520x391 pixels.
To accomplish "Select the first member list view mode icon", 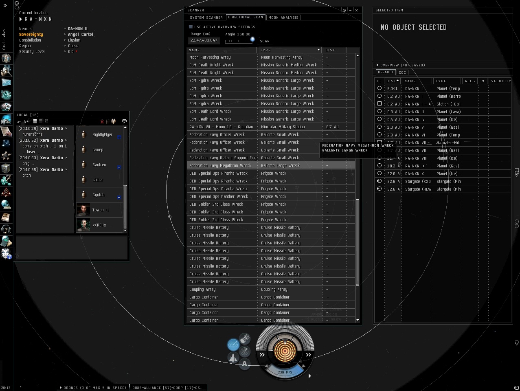I will (35, 121).
